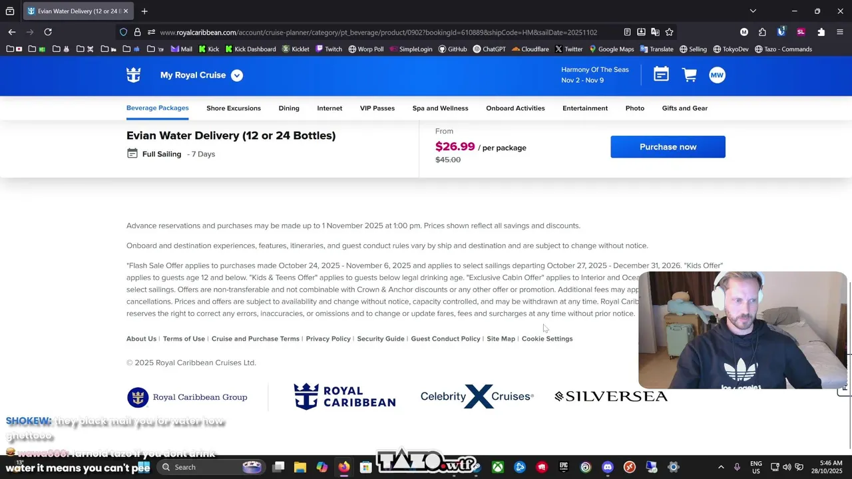Open the Photo tab
852x479 pixels.
click(635, 108)
